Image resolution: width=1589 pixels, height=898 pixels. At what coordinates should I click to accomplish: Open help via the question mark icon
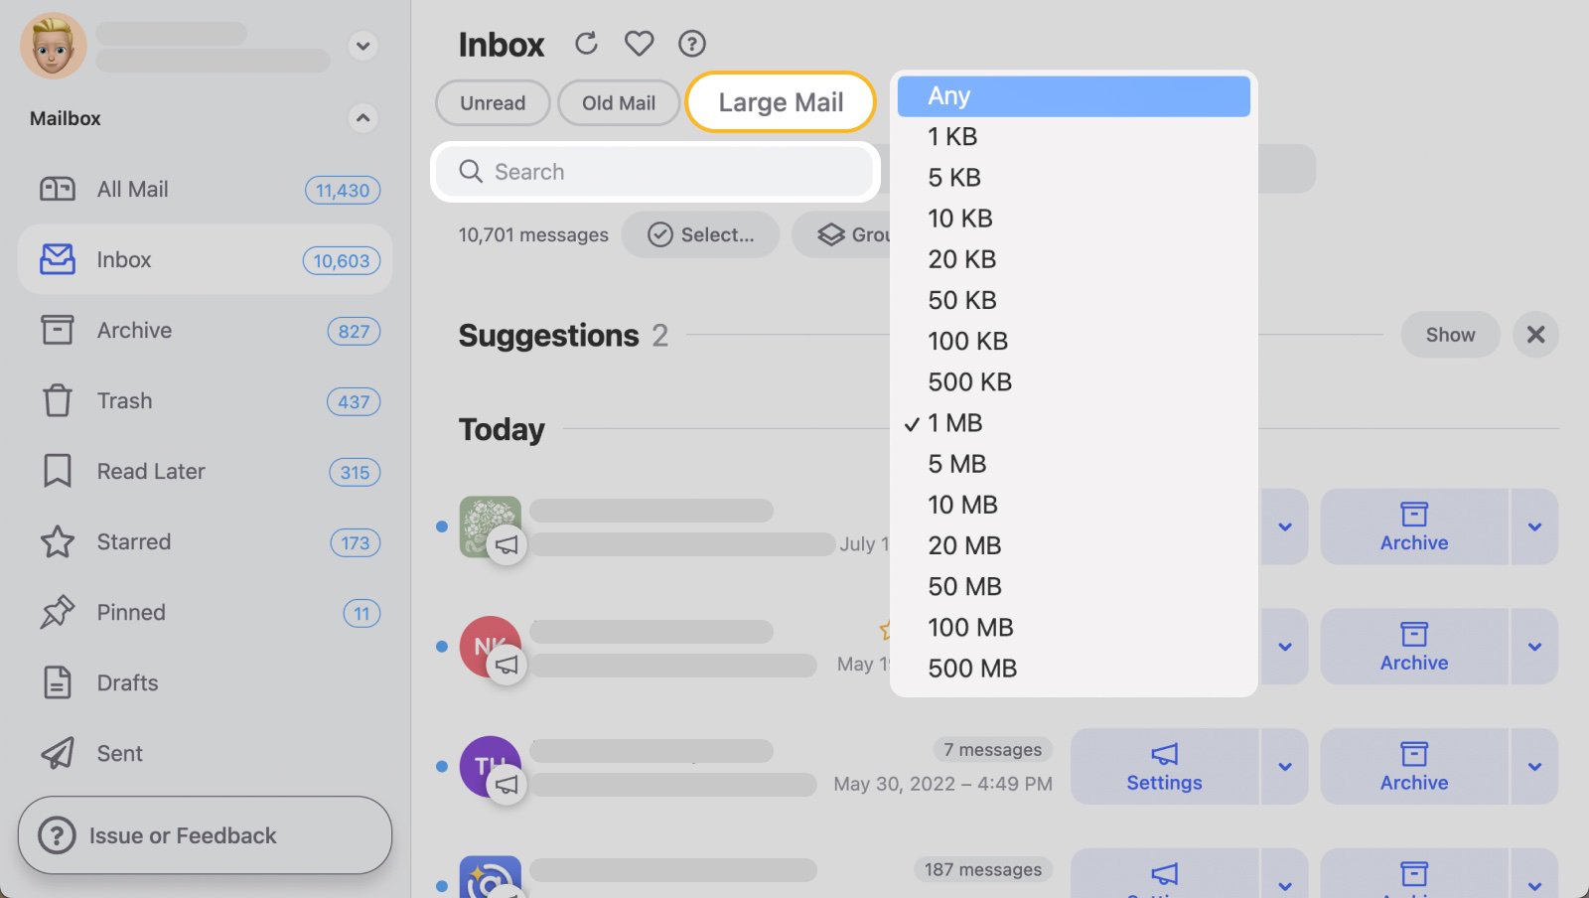(691, 43)
